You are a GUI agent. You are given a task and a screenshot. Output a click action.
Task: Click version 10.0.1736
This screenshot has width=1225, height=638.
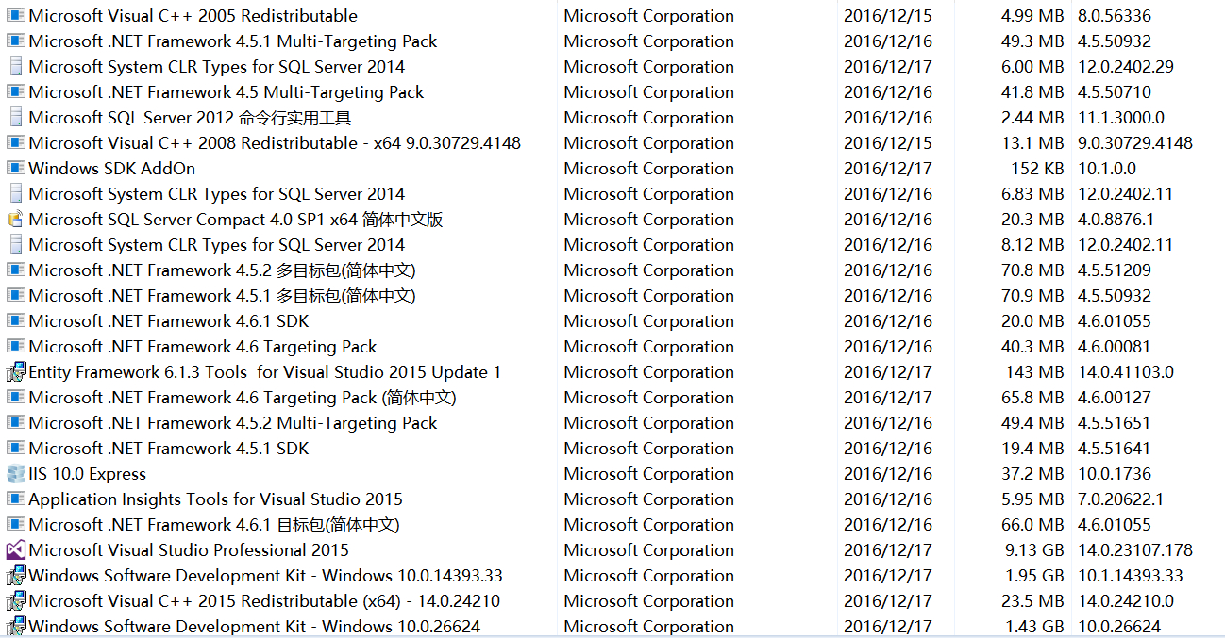(1115, 474)
